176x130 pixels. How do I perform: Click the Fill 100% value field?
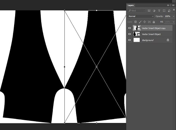coord(168,22)
